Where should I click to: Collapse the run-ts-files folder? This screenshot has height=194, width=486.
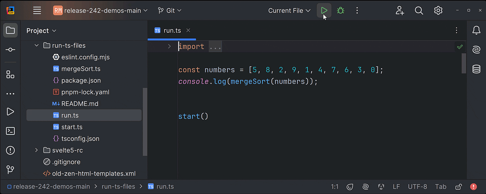37,46
